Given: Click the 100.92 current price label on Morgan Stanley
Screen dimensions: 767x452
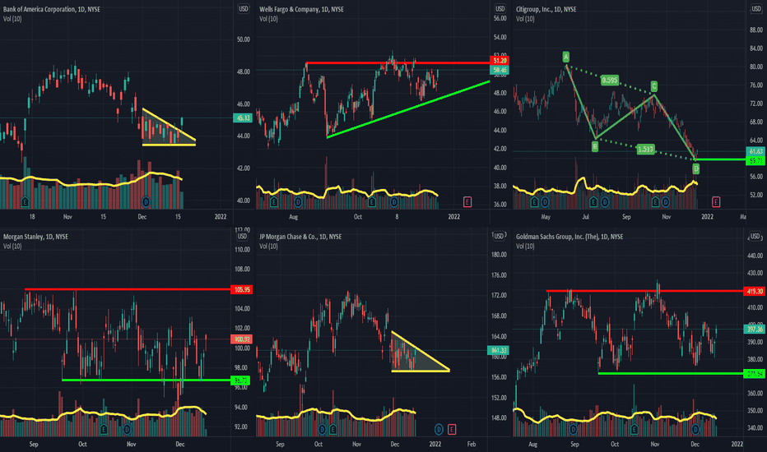Looking at the screenshot, I should point(242,339).
